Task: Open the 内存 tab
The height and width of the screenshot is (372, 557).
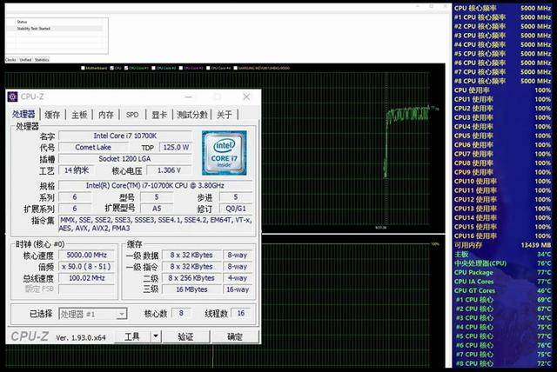Action: [105, 115]
